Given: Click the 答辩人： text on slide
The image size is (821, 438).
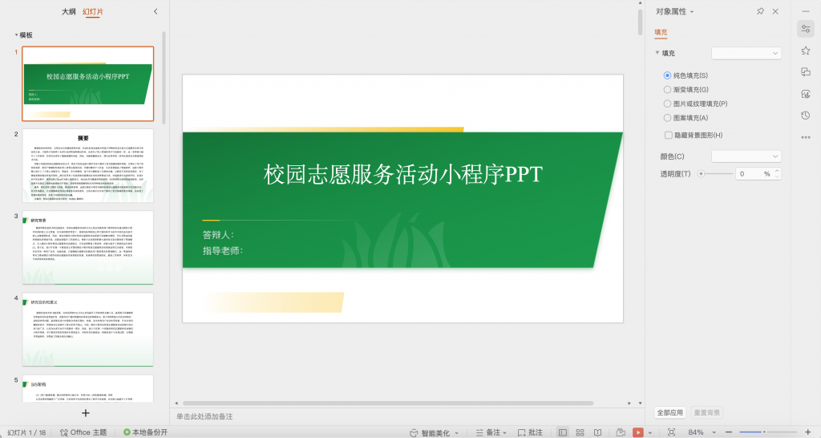Looking at the screenshot, I should pyautogui.click(x=218, y=235).
